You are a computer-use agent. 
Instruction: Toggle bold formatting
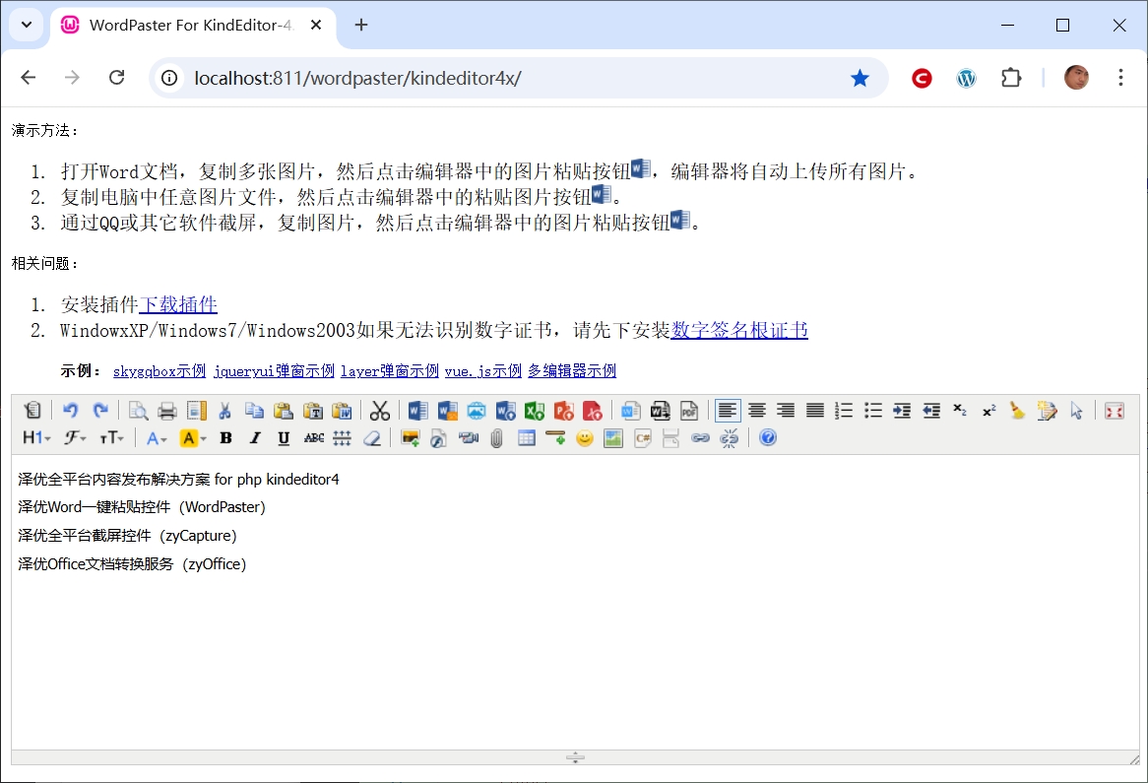[x=225, y=438]
